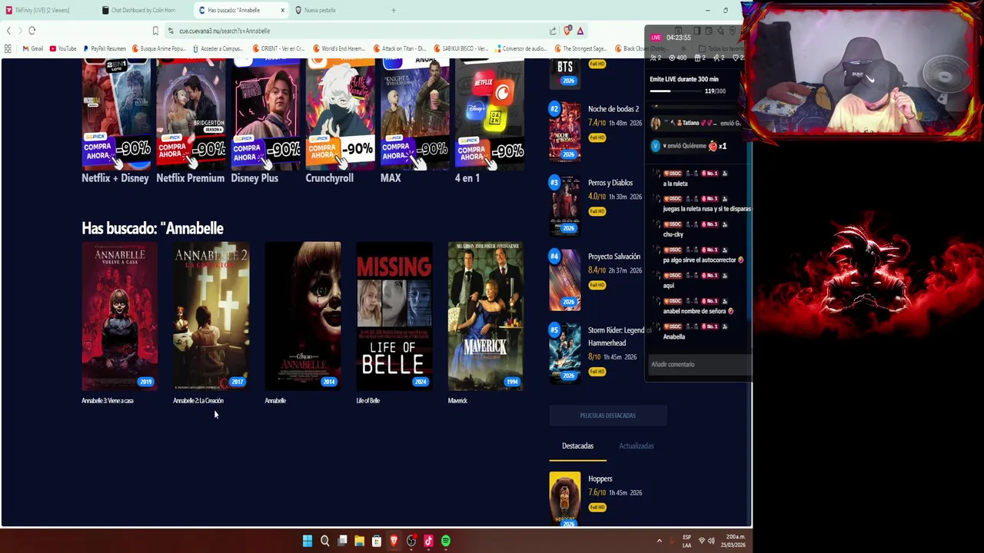This screenshot has width=984, height=553.
Task: Open the Windows Start menu
Action: [307, 541]
